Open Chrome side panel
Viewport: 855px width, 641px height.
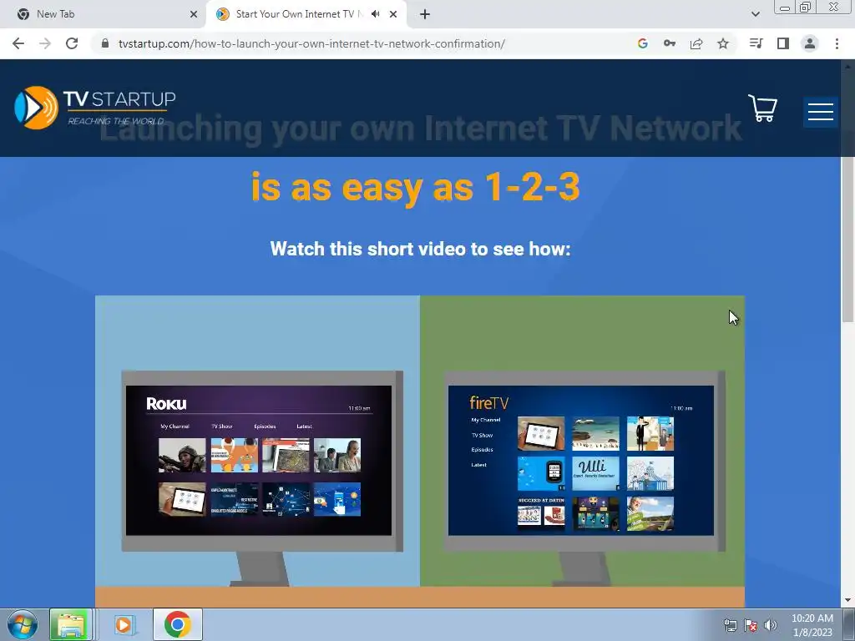(x=783, y=43)
